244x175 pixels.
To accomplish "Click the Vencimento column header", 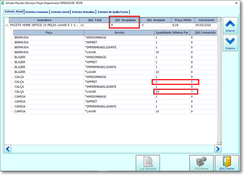I will coord(206,20).
